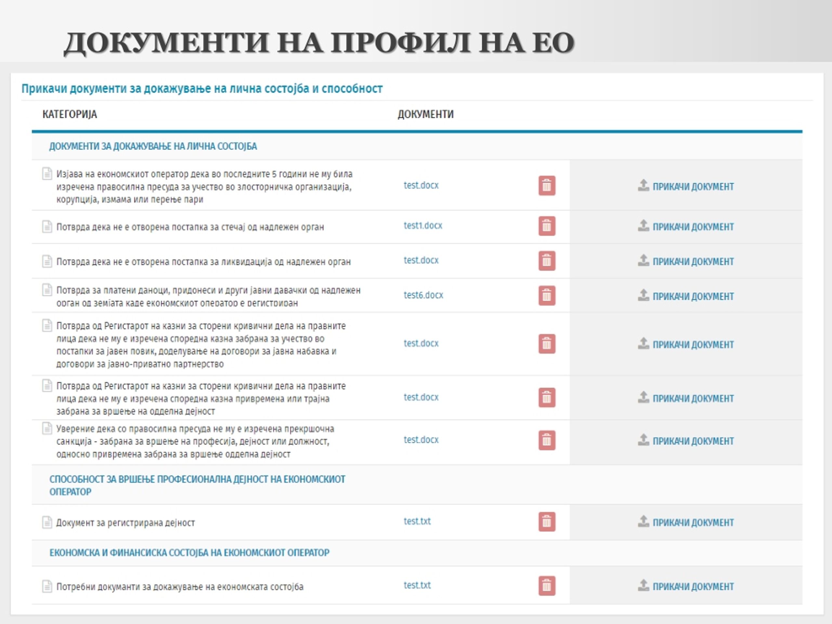Open the test1.docx file link
The height and width of the screenshot is (624, 832).
423,225
